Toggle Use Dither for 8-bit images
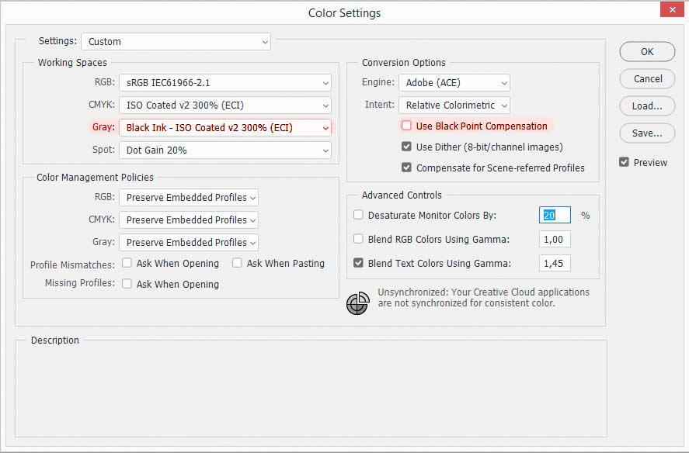 tap(406, 147)
